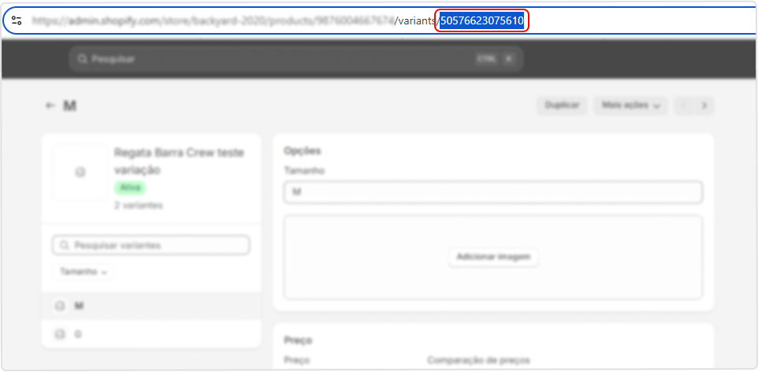Click the magnifier icon in top search bar
The height and width of the screenshot is (372, 758).
tap(82, 59)
